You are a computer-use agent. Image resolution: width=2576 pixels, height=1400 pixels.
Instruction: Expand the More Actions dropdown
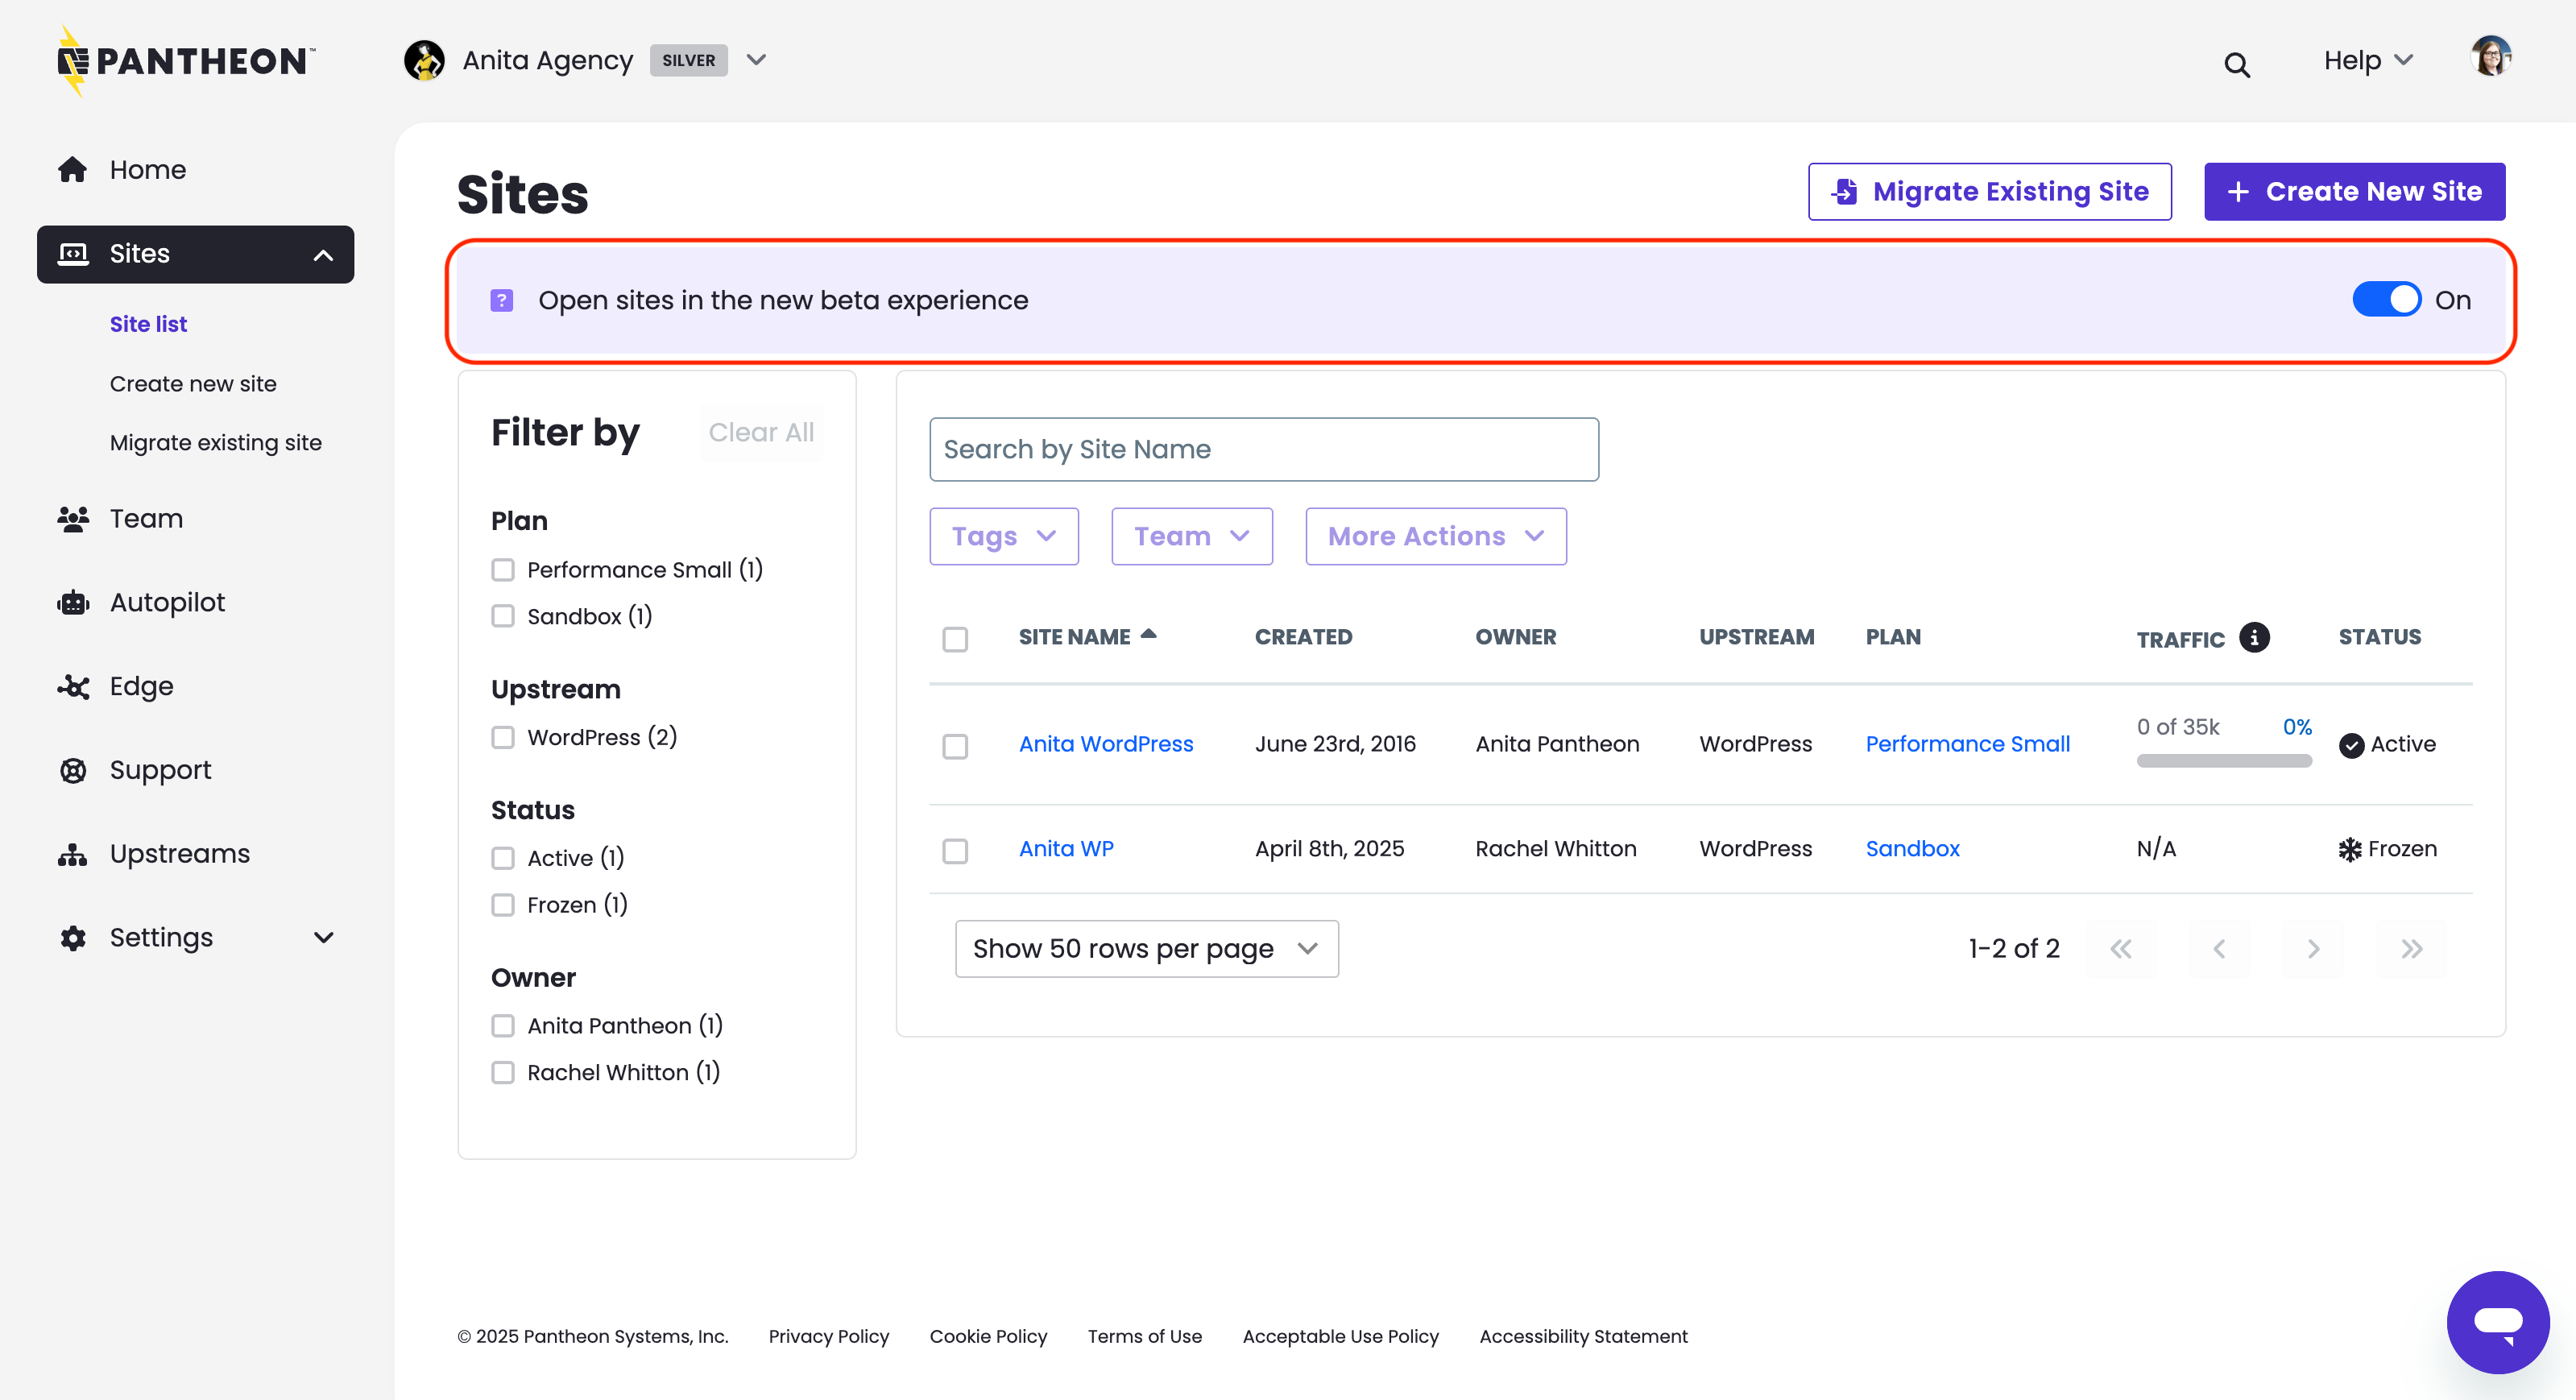[x=1435, y=536]
